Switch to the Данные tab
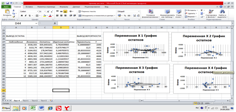 click(76, 7)
